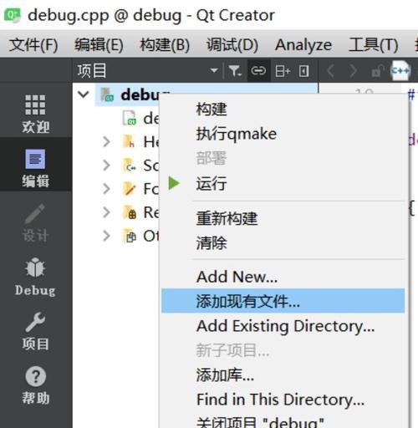Open the Analyze menu
The image size is (418, 428).
coord(303,45)
